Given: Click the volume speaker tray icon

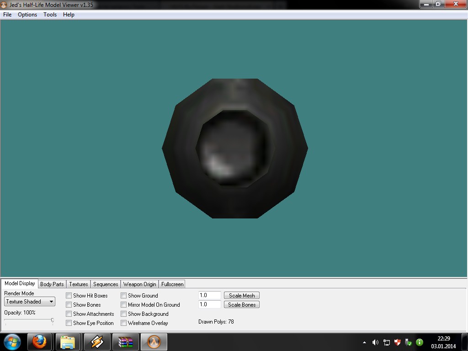Looking at the screenshot, I should point(375,342).
